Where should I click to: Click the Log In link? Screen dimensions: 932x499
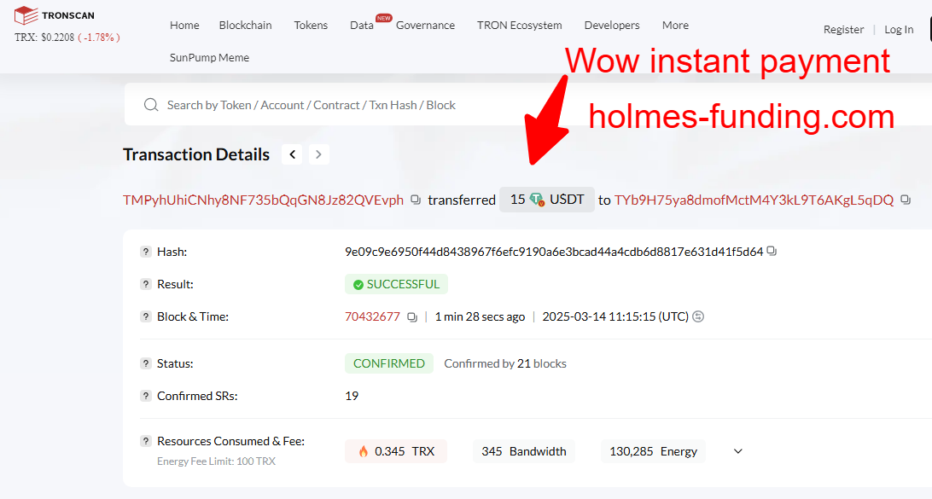(899, 29)
